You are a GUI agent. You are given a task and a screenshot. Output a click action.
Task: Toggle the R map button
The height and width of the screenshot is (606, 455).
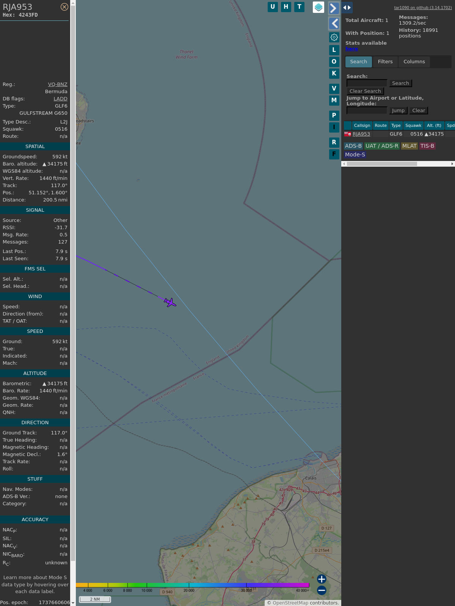tap(334, 142)
